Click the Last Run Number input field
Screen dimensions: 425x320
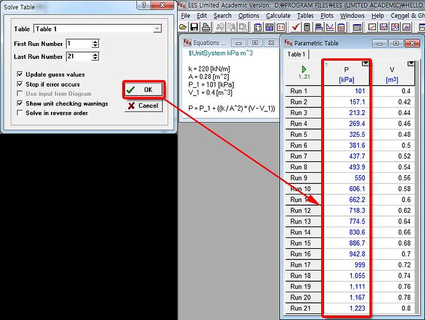(79, 56)
